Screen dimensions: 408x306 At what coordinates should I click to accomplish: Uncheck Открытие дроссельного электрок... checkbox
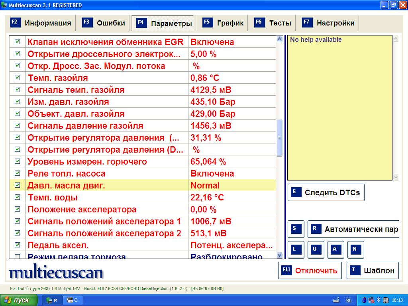coord(18,54)
